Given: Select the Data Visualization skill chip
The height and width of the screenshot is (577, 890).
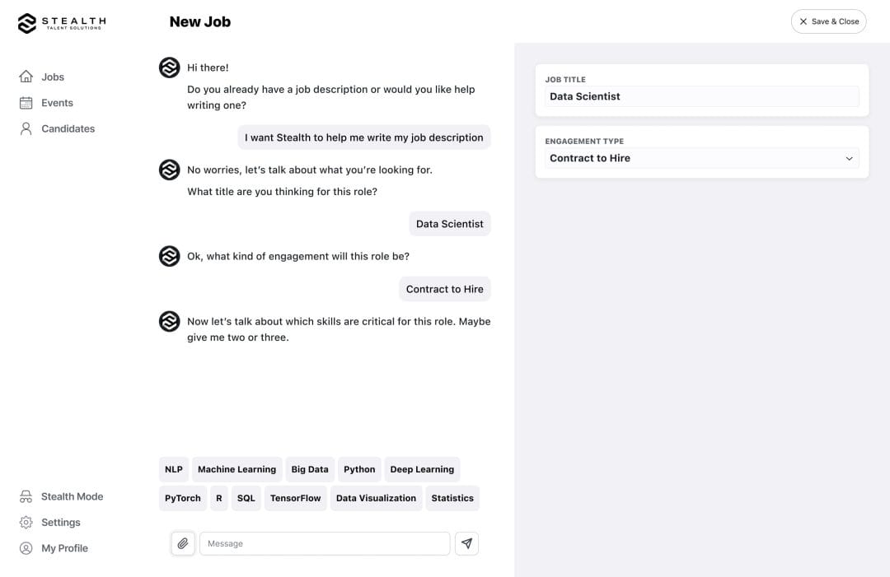Looking at the screenshot, I should [376, 498].
